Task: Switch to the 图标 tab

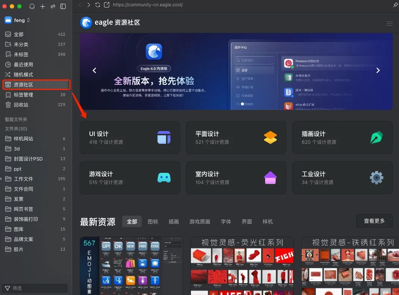Action: pyautogui.click(x=153, y=222)
